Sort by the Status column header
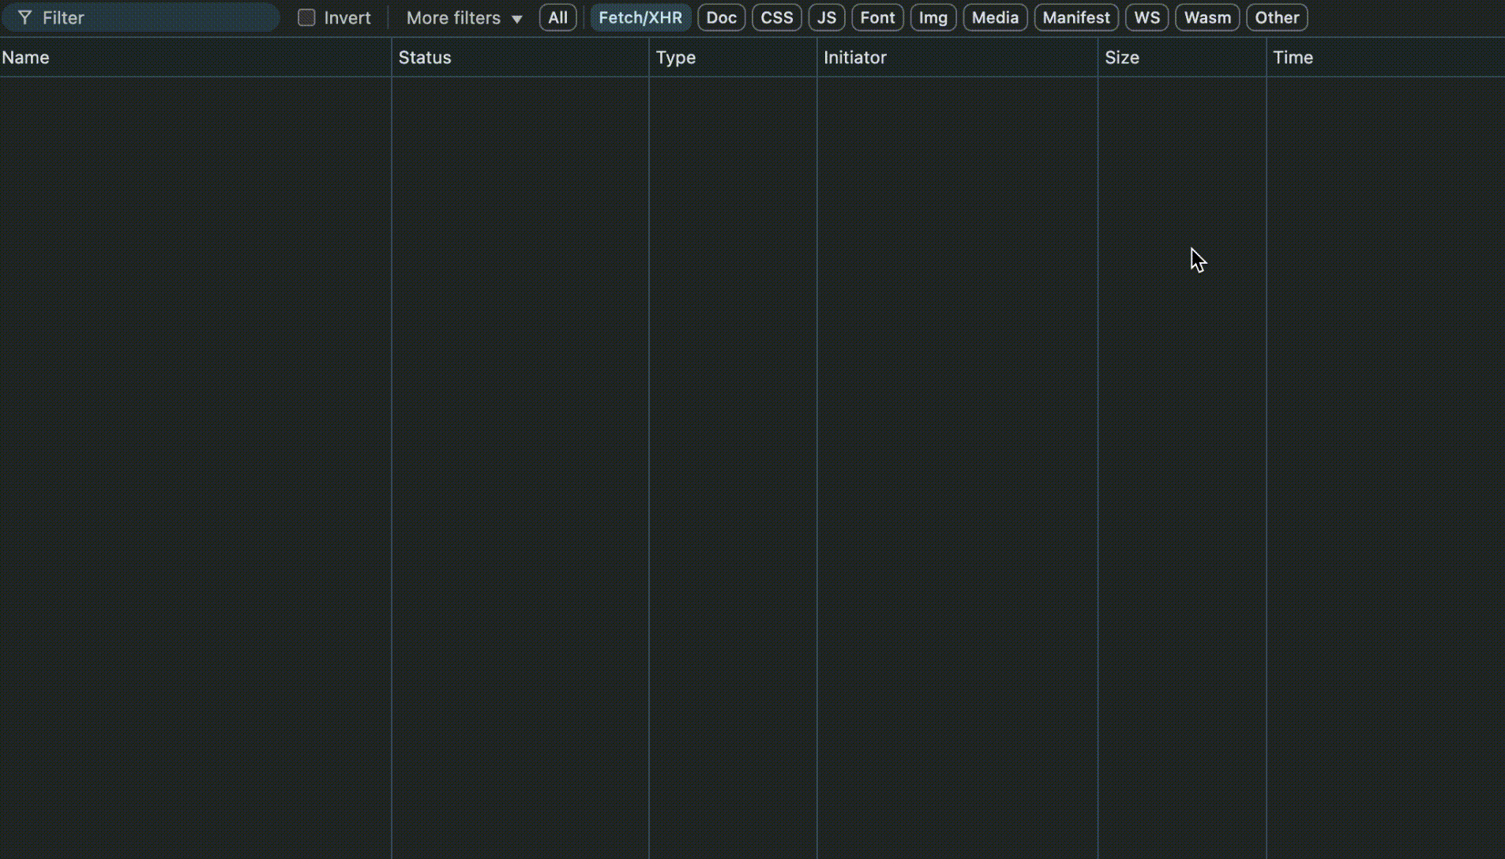Image resolution: width=1505 pixels, height=859 pixels. click(x=520, y=58)
